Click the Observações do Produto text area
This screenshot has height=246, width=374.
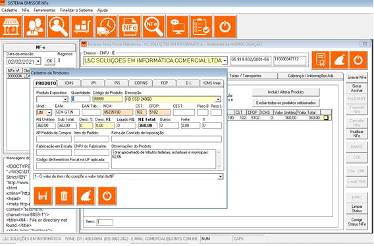point(163,159)
